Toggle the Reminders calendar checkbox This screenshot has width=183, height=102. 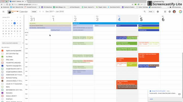point(3,93)
